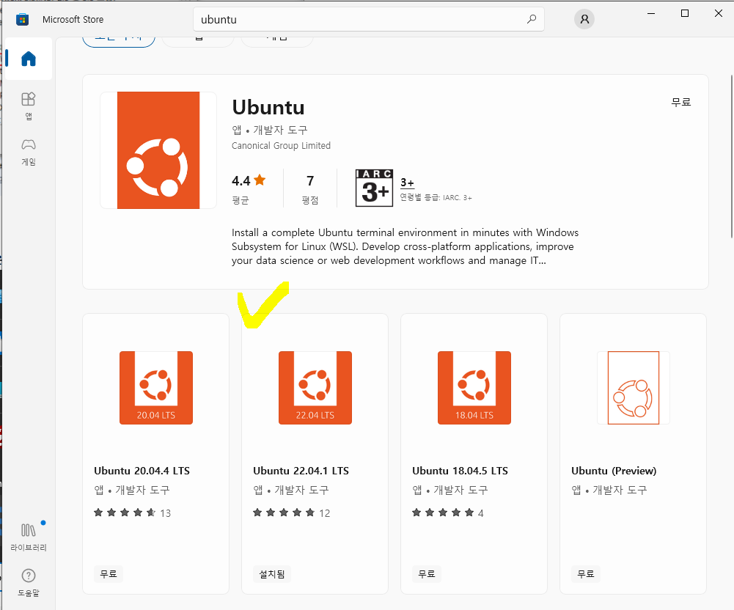
Task: Open the Library in the sidebar
Action: (29, 537)
